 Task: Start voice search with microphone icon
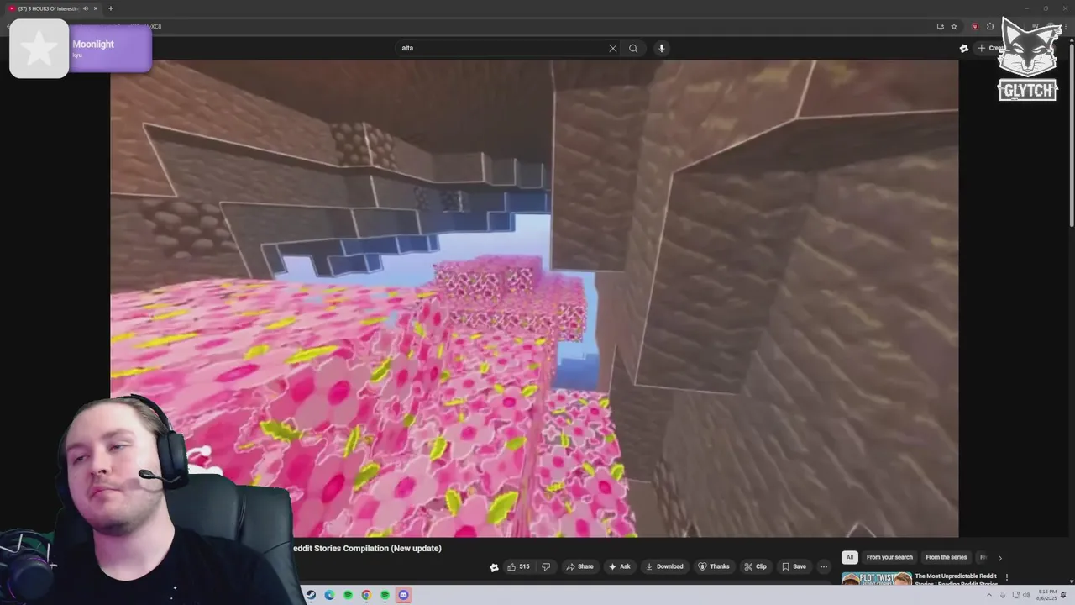661,48
